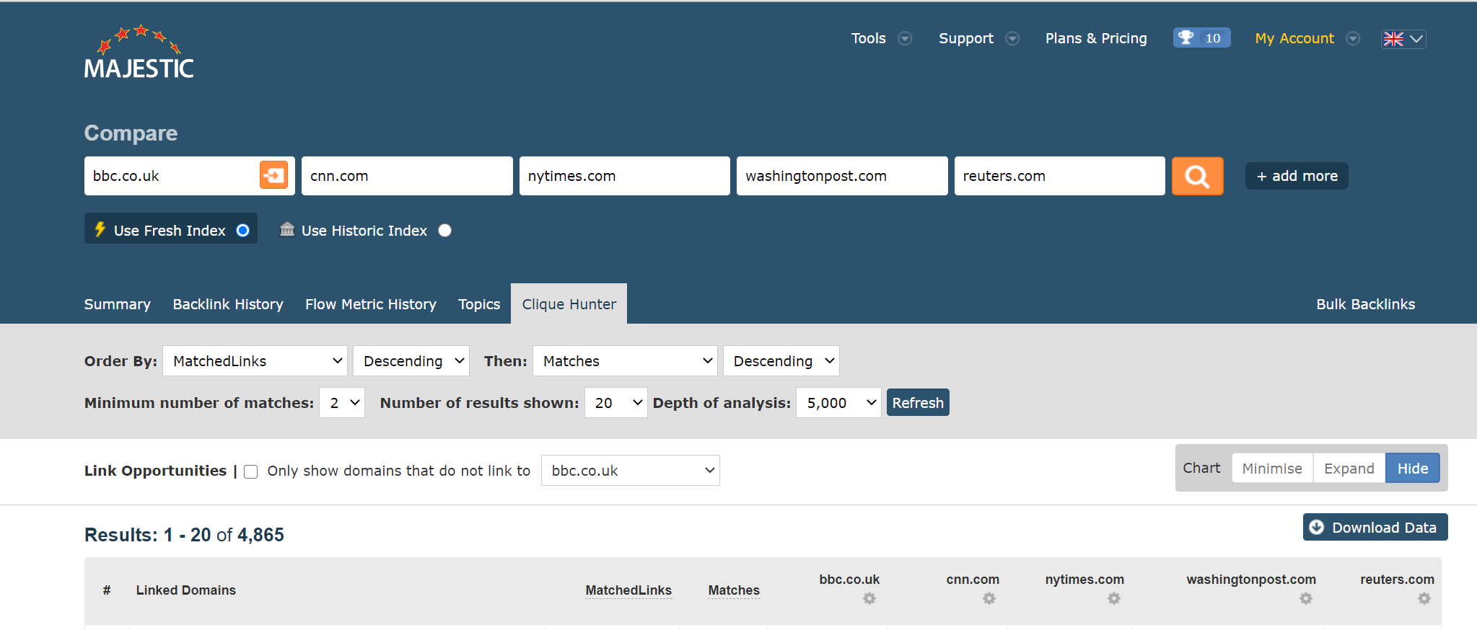Check only show domains that do not link
Image resolution: width=1477 pixels, height=630 pixels.
[251, 471]
